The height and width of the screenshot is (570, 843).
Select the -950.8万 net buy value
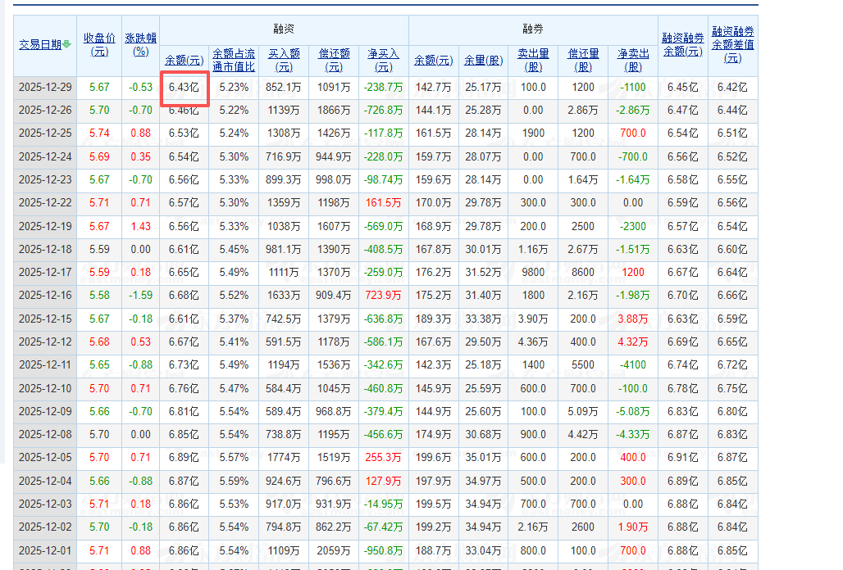383,551
